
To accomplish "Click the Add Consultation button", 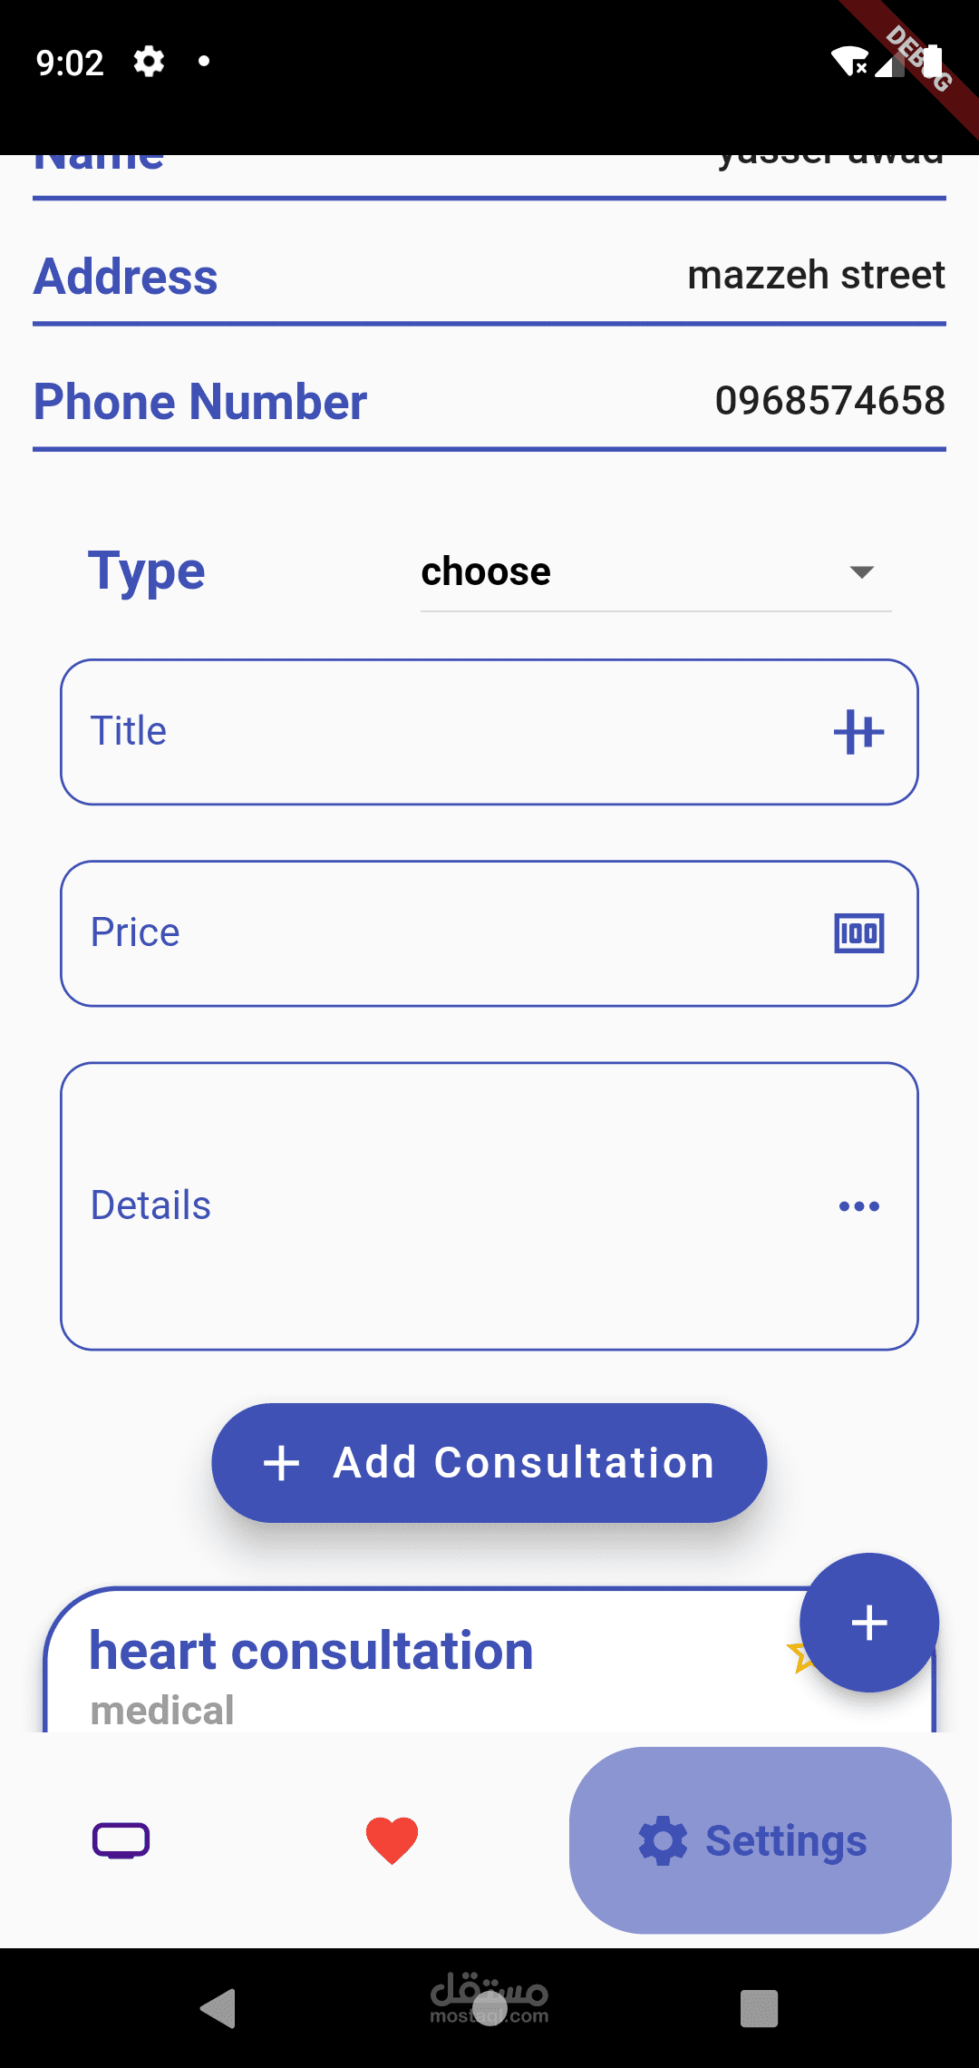I will (489, 1463).
